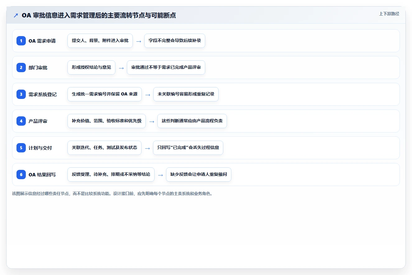Image resolution: width=412 pixels, height=275 pixels.
Task: Select the 字段不完整会导致后续补录 box
Action: [175, 41]
